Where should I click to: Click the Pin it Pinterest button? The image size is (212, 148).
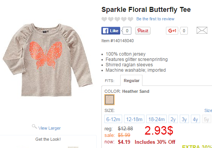click(143, 31)
